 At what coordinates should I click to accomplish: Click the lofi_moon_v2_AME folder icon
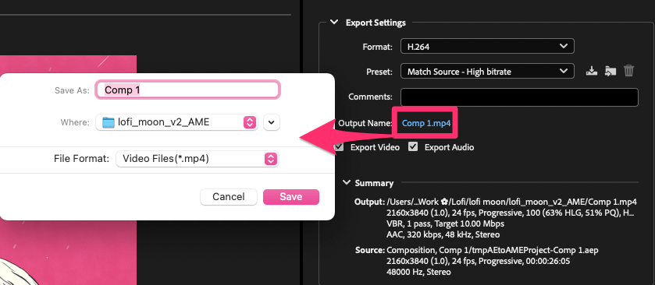(x=109, y=122)
